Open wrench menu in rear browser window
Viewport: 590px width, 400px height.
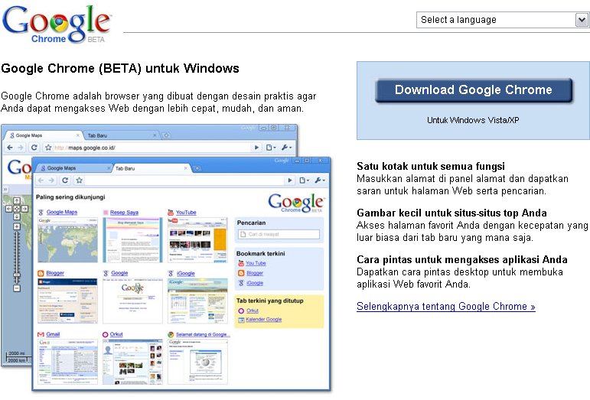[x=286, y=148]
